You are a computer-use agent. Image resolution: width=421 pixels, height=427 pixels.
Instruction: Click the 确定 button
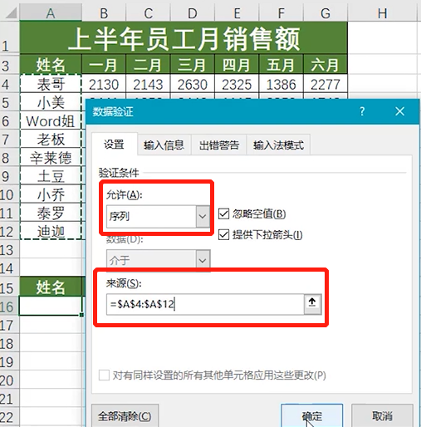click(x=312, y=415)
